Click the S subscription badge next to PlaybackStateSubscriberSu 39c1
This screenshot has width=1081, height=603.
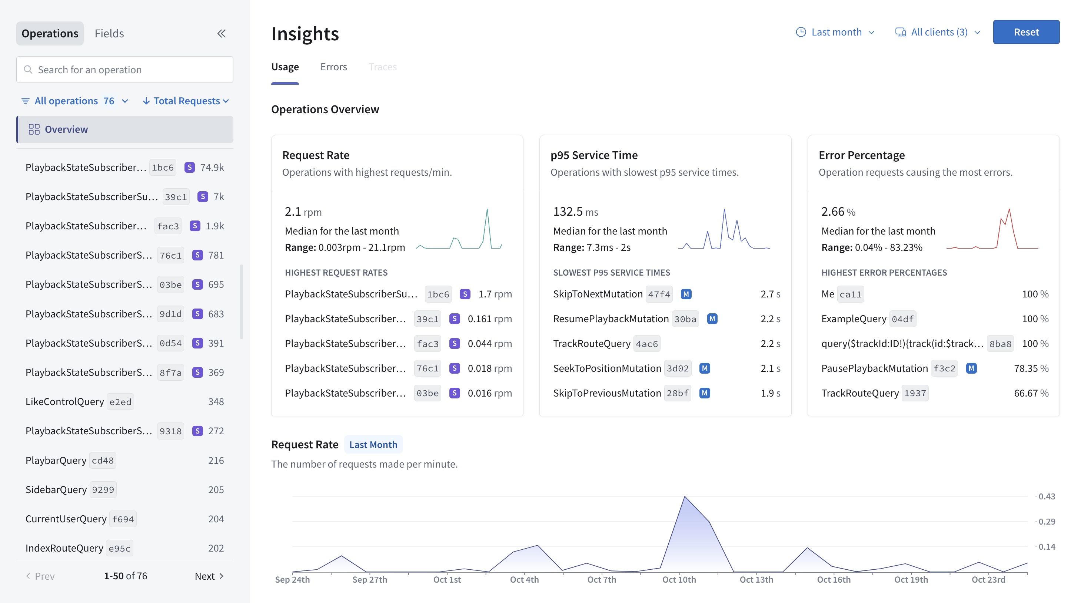203,196
